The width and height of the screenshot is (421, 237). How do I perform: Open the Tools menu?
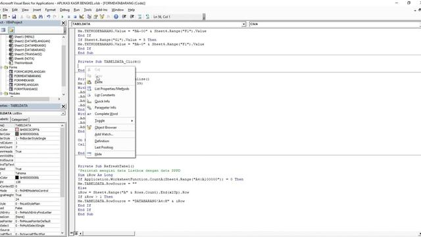(87, 10)
